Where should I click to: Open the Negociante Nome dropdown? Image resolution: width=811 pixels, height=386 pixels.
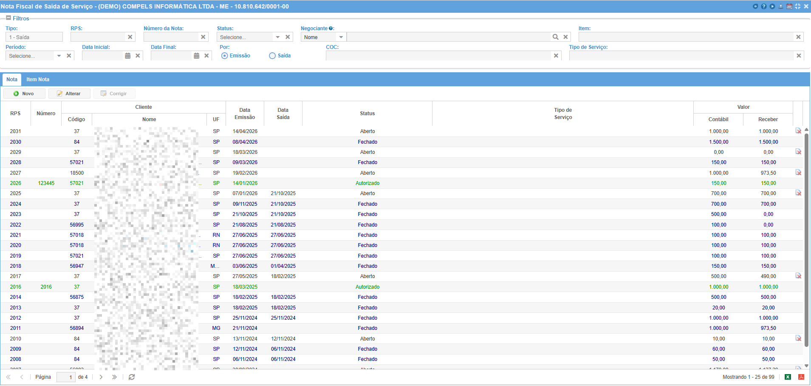341,37
